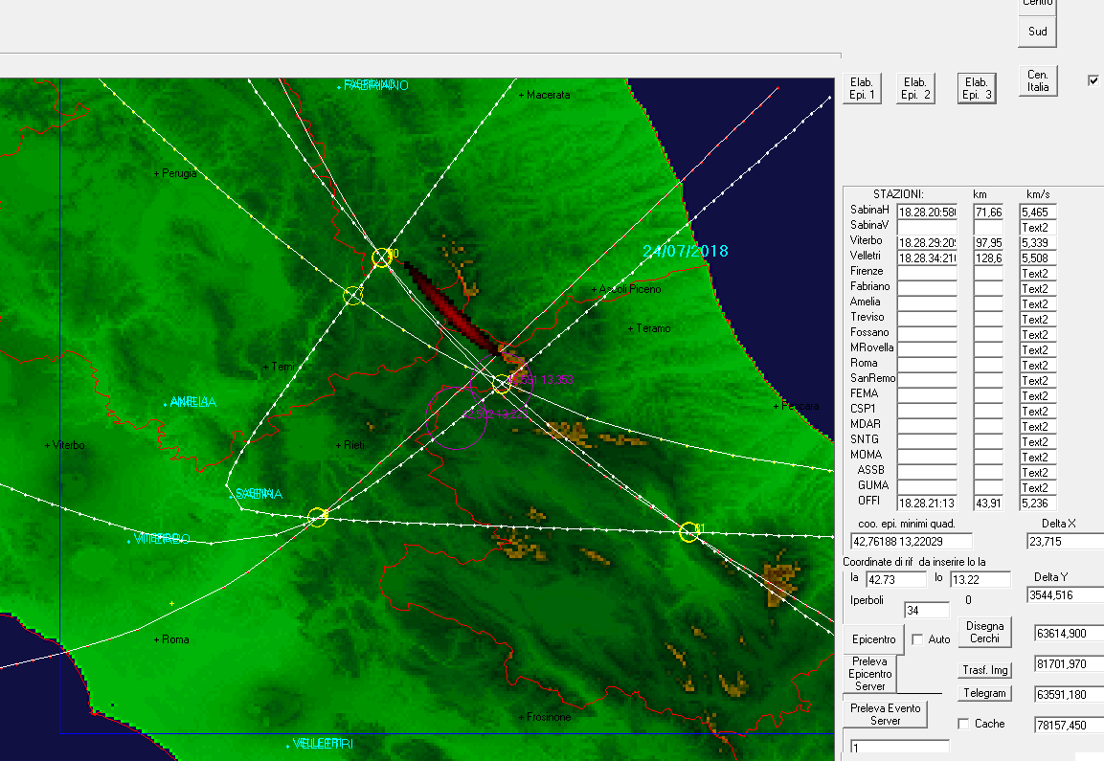Image resolution: width=1104 pixels, height=761 pixels.
Task: Click the VELLETRI station label on map
Action: click(x=323, y=744)
